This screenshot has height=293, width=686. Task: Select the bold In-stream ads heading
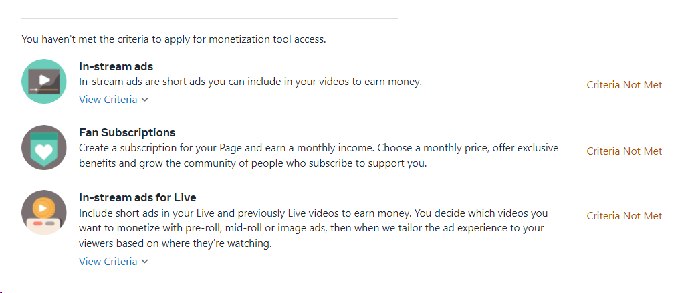pos(116,66)
